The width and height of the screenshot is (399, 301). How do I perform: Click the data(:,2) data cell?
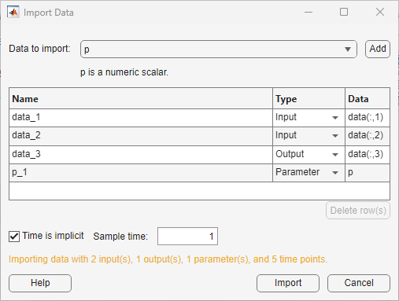click(368, 136)
